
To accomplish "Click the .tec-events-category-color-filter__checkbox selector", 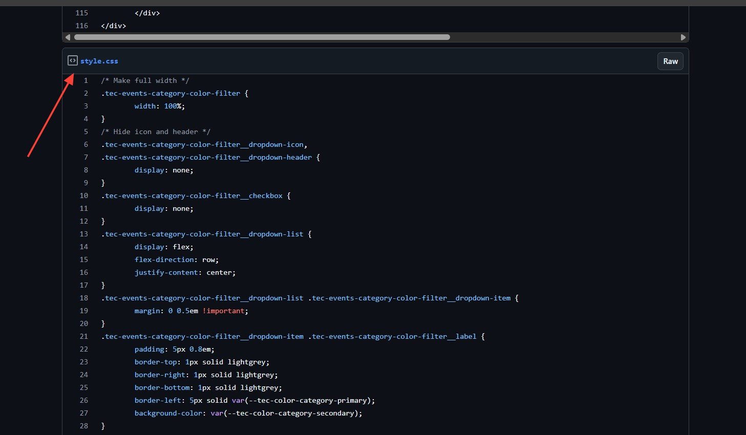I will click(192, 195).
